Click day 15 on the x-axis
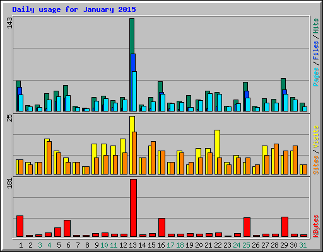 [151, 245]
